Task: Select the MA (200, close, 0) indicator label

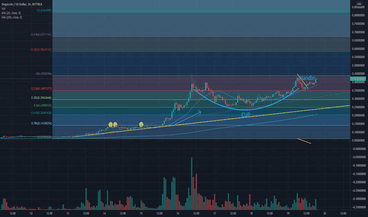Action: click(12, 17)
